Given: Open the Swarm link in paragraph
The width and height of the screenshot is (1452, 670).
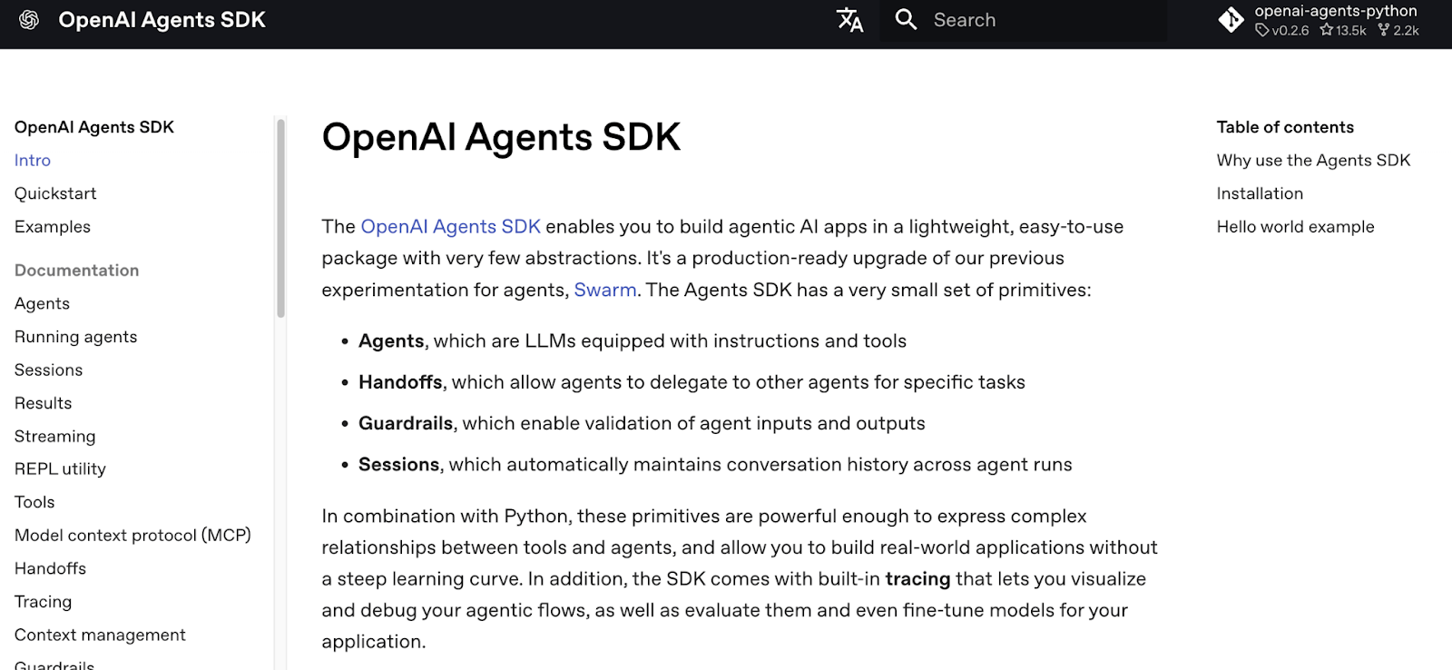Looking at the screenshot, I should click(x=604, y=291).
